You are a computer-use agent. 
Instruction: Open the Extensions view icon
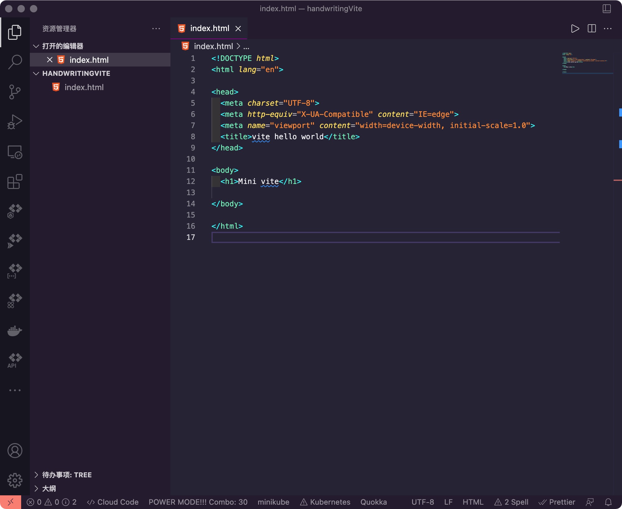[x=15, y=181]
